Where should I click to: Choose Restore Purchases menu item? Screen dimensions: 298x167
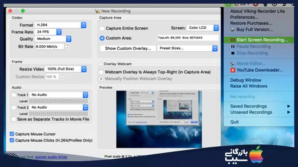click(251, 23)
